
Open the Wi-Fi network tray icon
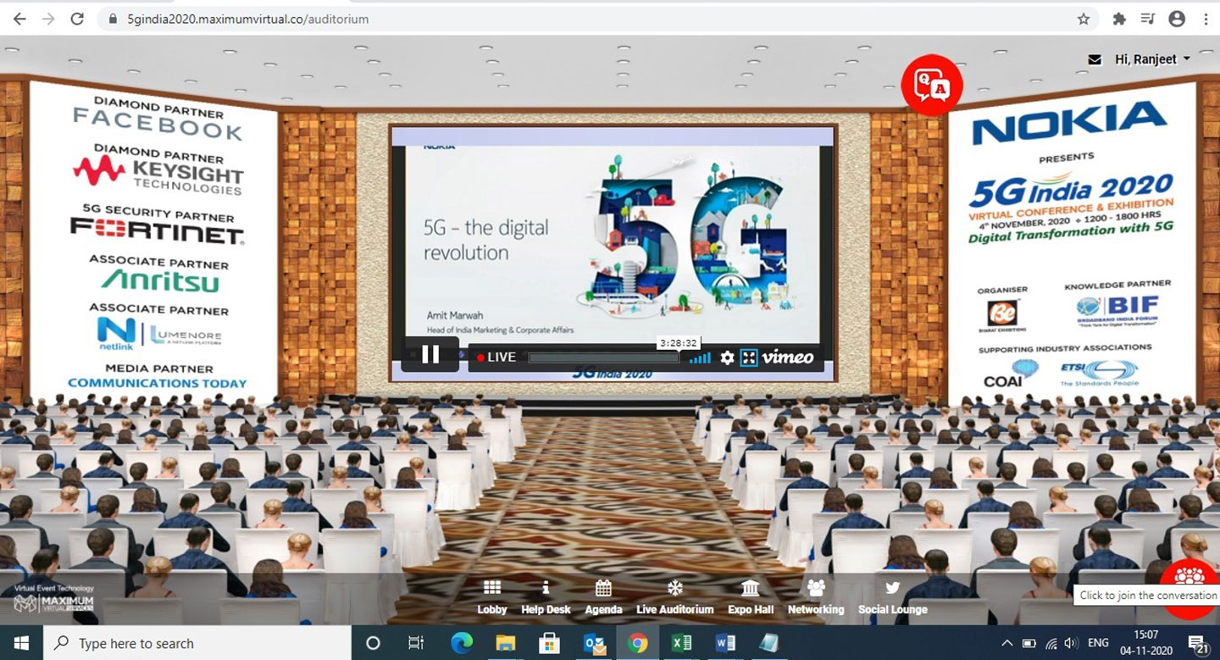1051,643
